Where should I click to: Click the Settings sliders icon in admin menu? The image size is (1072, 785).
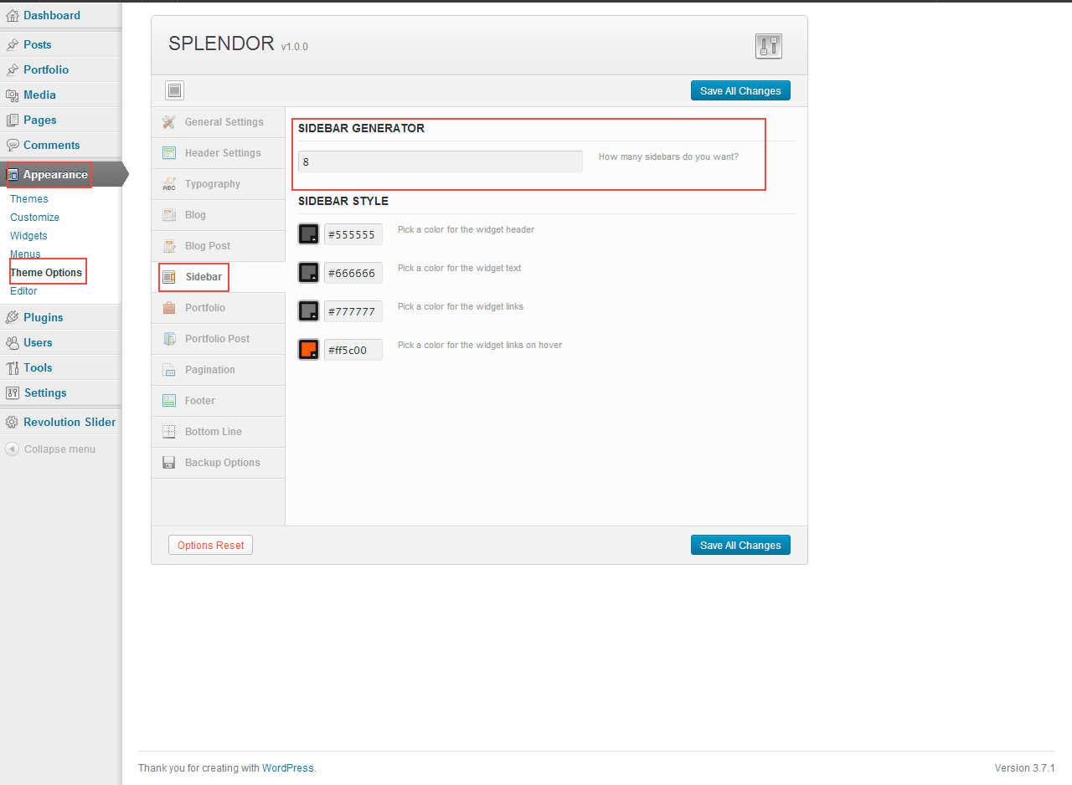coord(13,393)
